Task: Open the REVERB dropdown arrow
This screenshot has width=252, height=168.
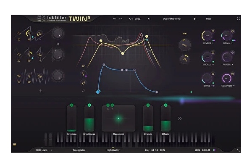Action: (213, 43)
